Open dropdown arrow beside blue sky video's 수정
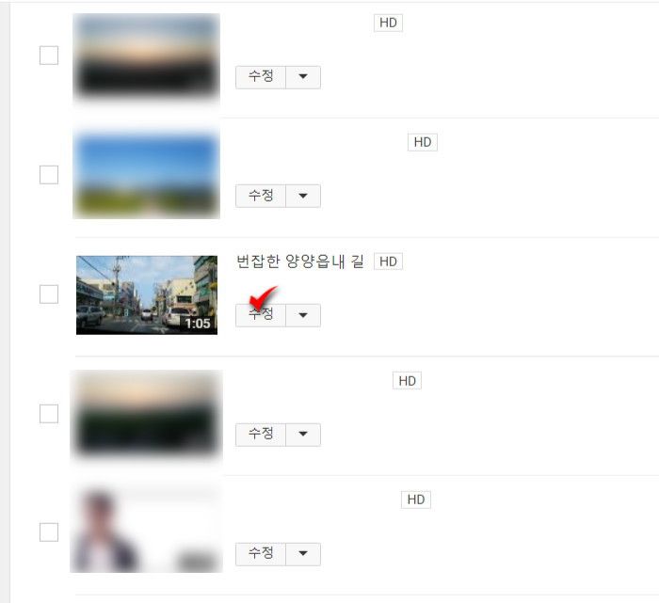The width and height of the screenshot is (659, 603). coord(303,196)
